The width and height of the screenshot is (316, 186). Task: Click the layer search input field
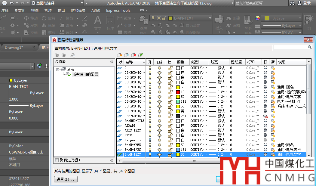coord(290,47)
